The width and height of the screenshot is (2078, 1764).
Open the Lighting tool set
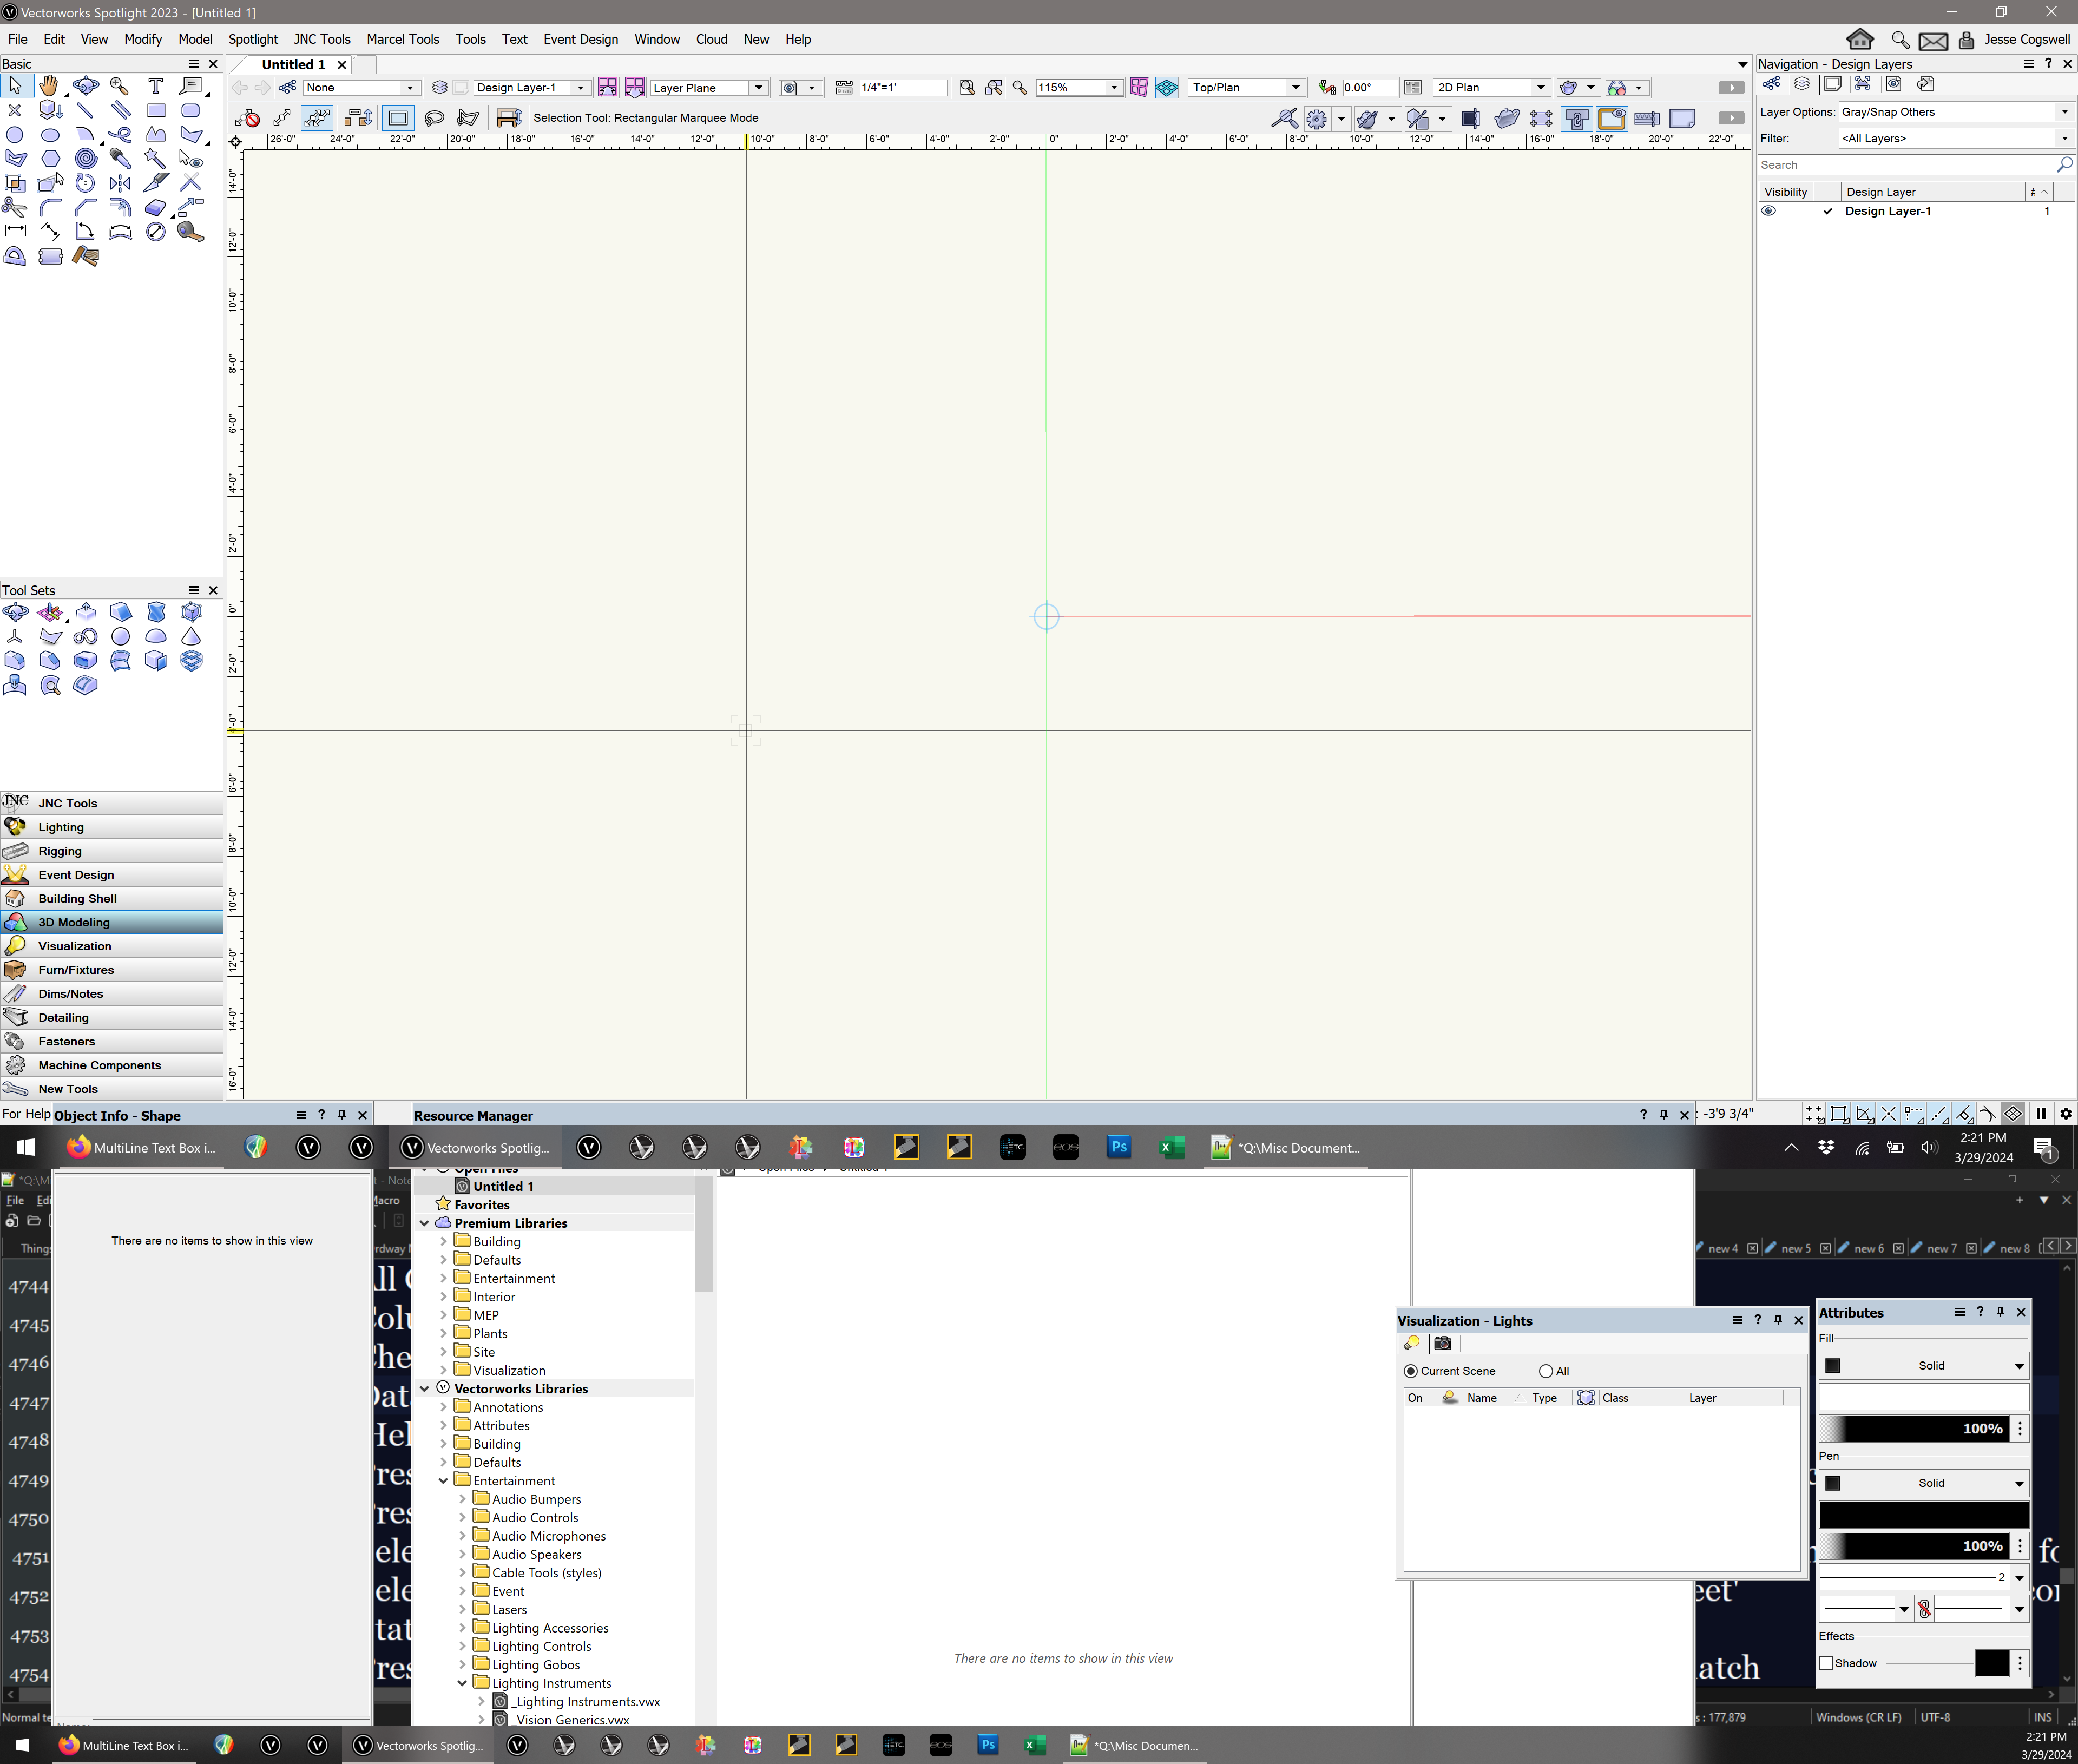coord(61,827)
